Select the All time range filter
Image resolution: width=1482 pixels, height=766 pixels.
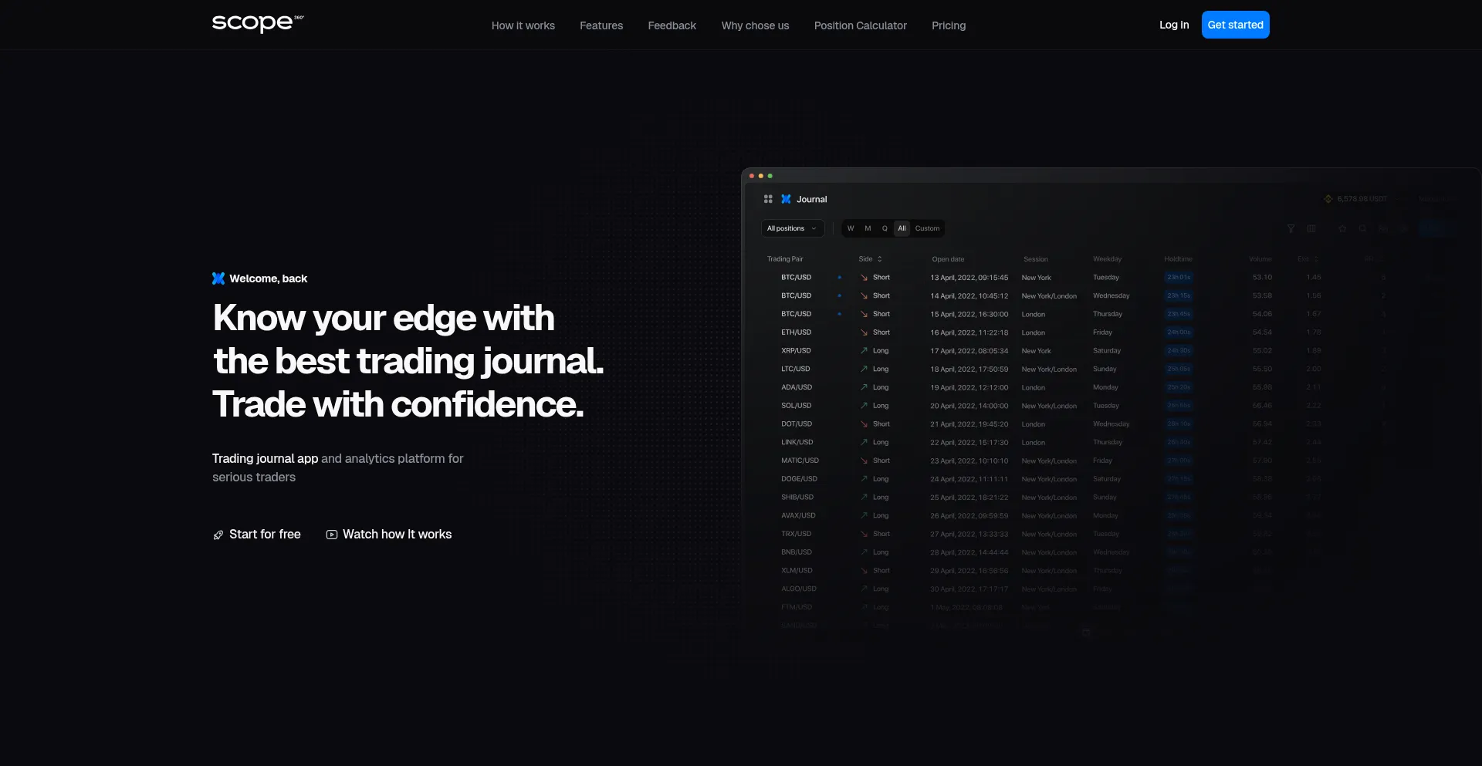902,228
